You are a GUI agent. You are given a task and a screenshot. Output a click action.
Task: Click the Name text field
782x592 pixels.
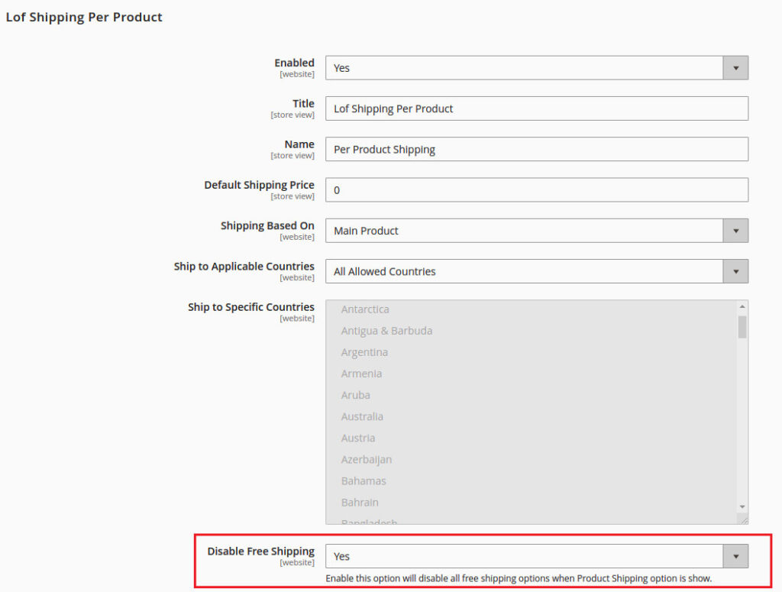coord(536,149)
